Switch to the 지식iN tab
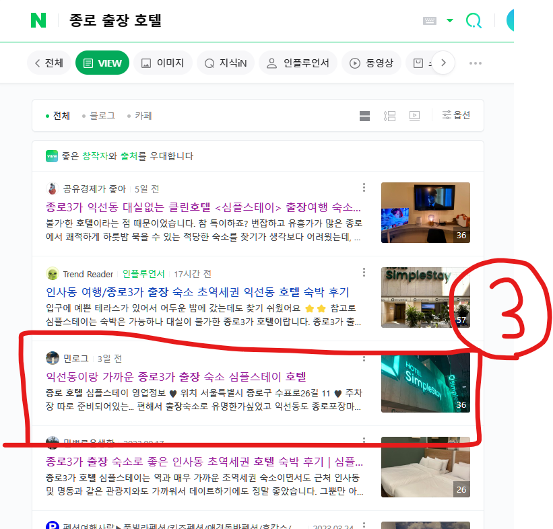This screenshot has height=529, width=553. point(226,63)
